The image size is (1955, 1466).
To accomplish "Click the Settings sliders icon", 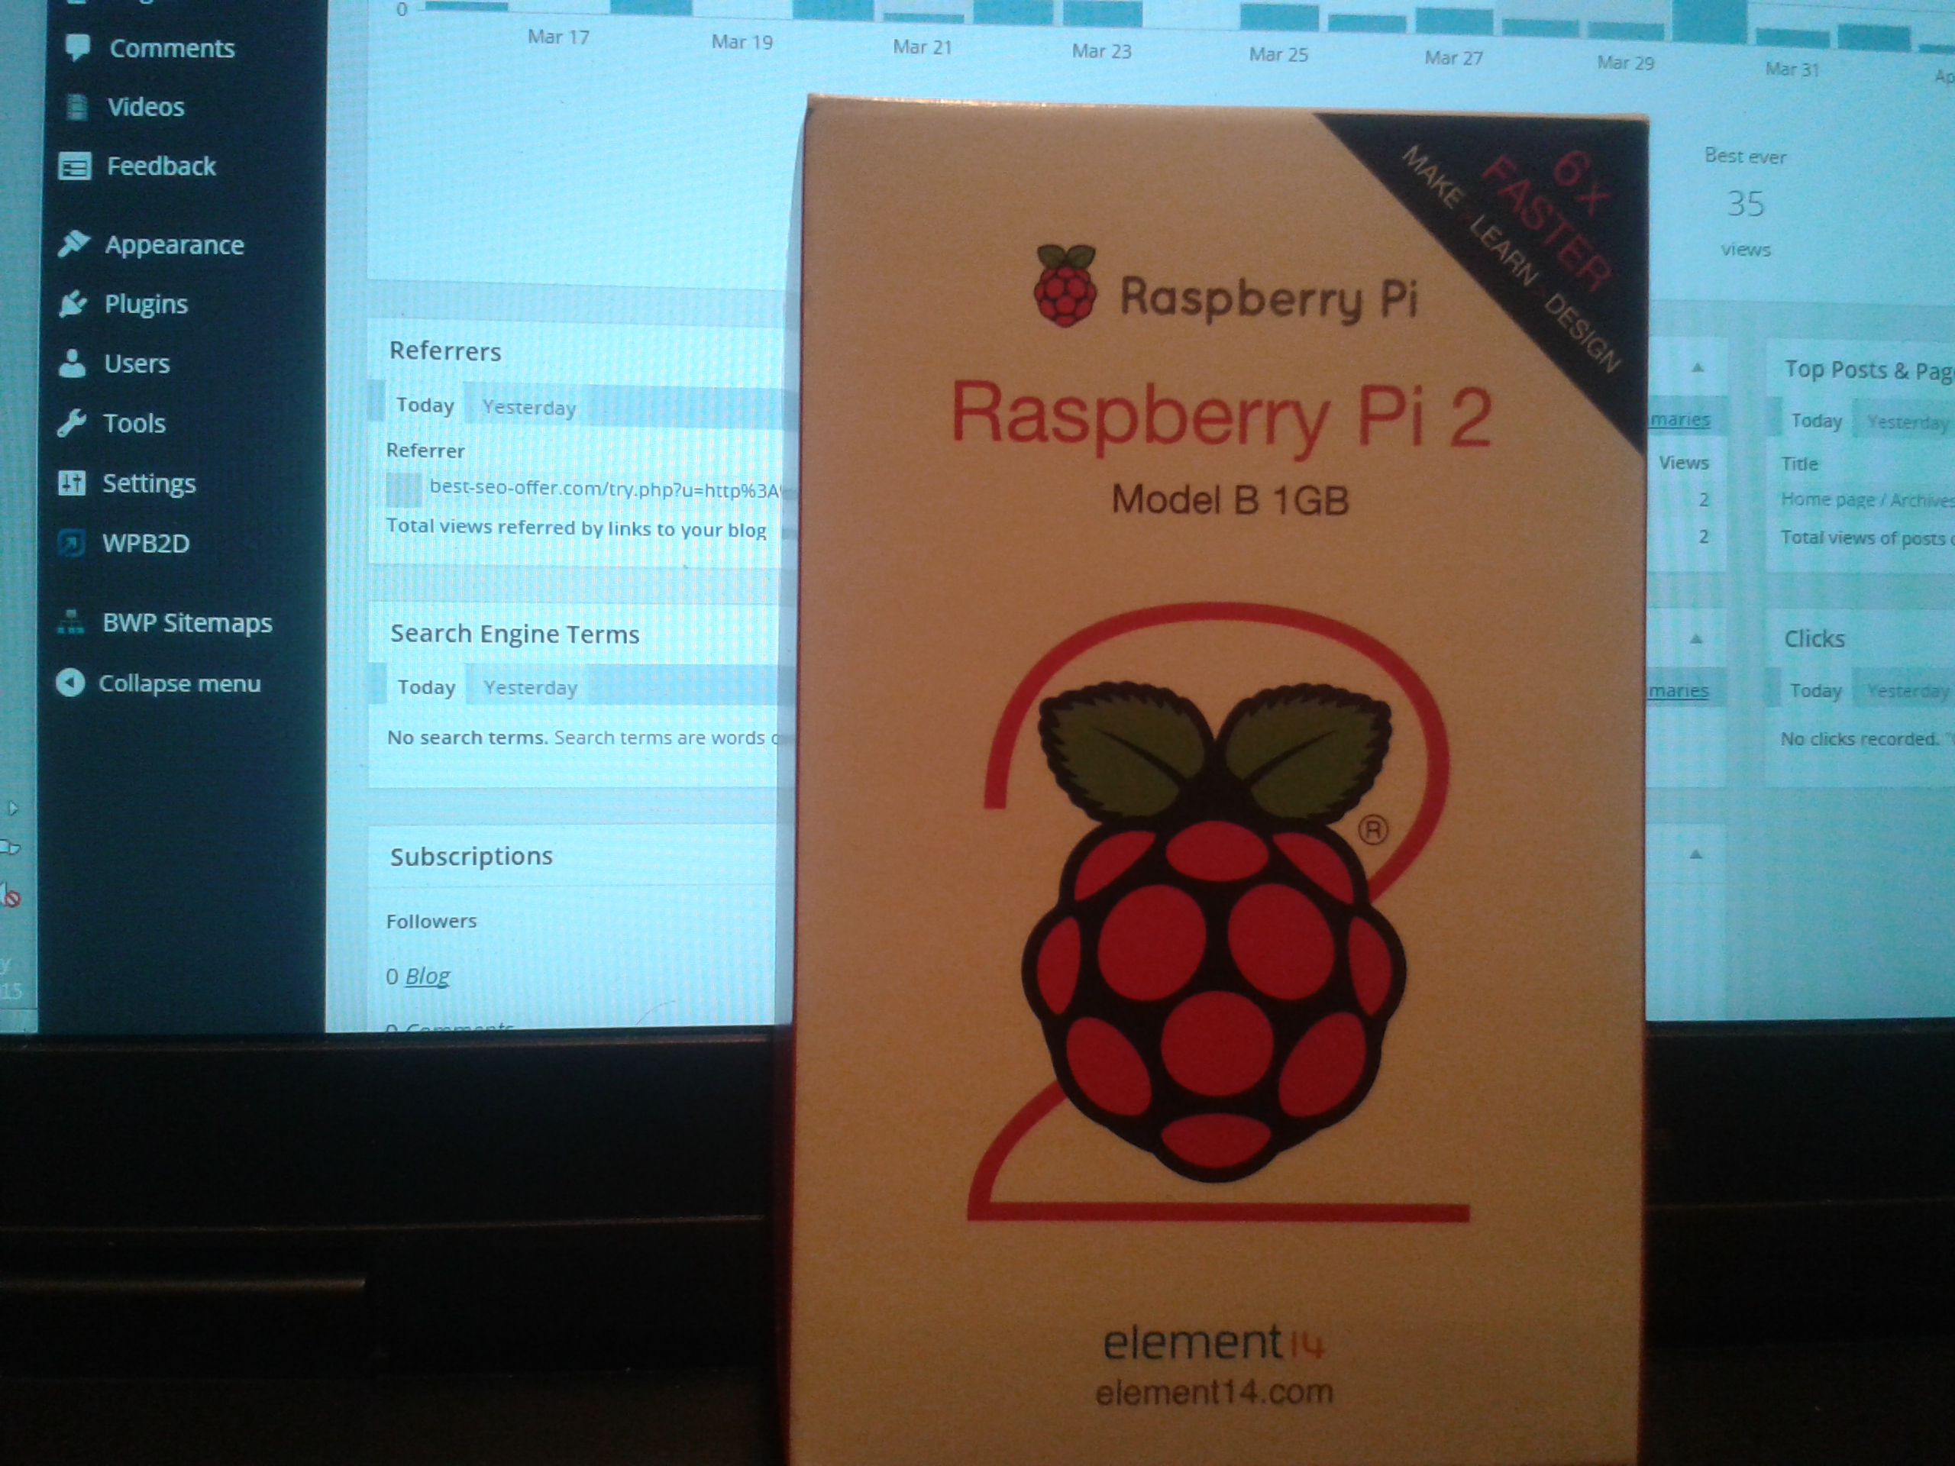I will pyautogui.click(x=71, y=483).
